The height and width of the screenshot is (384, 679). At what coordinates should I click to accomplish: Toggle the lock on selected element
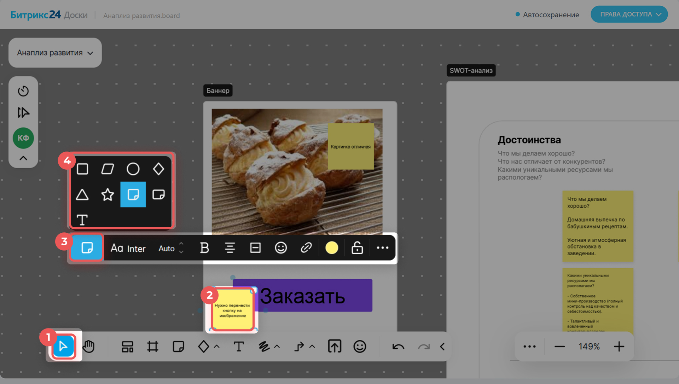(357, 248)
